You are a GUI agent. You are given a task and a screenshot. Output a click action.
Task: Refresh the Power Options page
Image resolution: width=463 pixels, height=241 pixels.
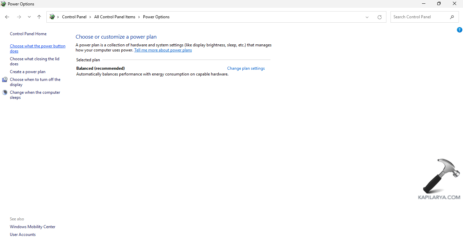[x=379, y=17]
